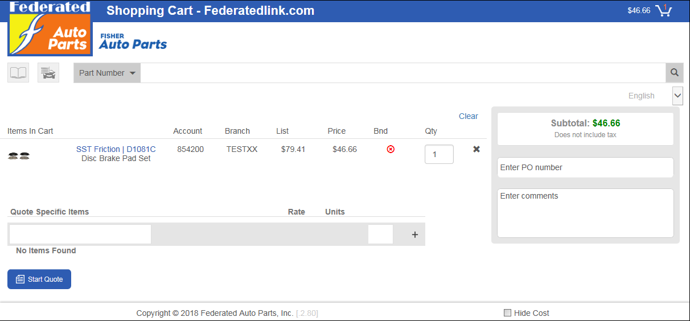The height and width of the screenshot is (321, 690).
Task: Click the Items In Cart header
Action: (x=30, y=131)
